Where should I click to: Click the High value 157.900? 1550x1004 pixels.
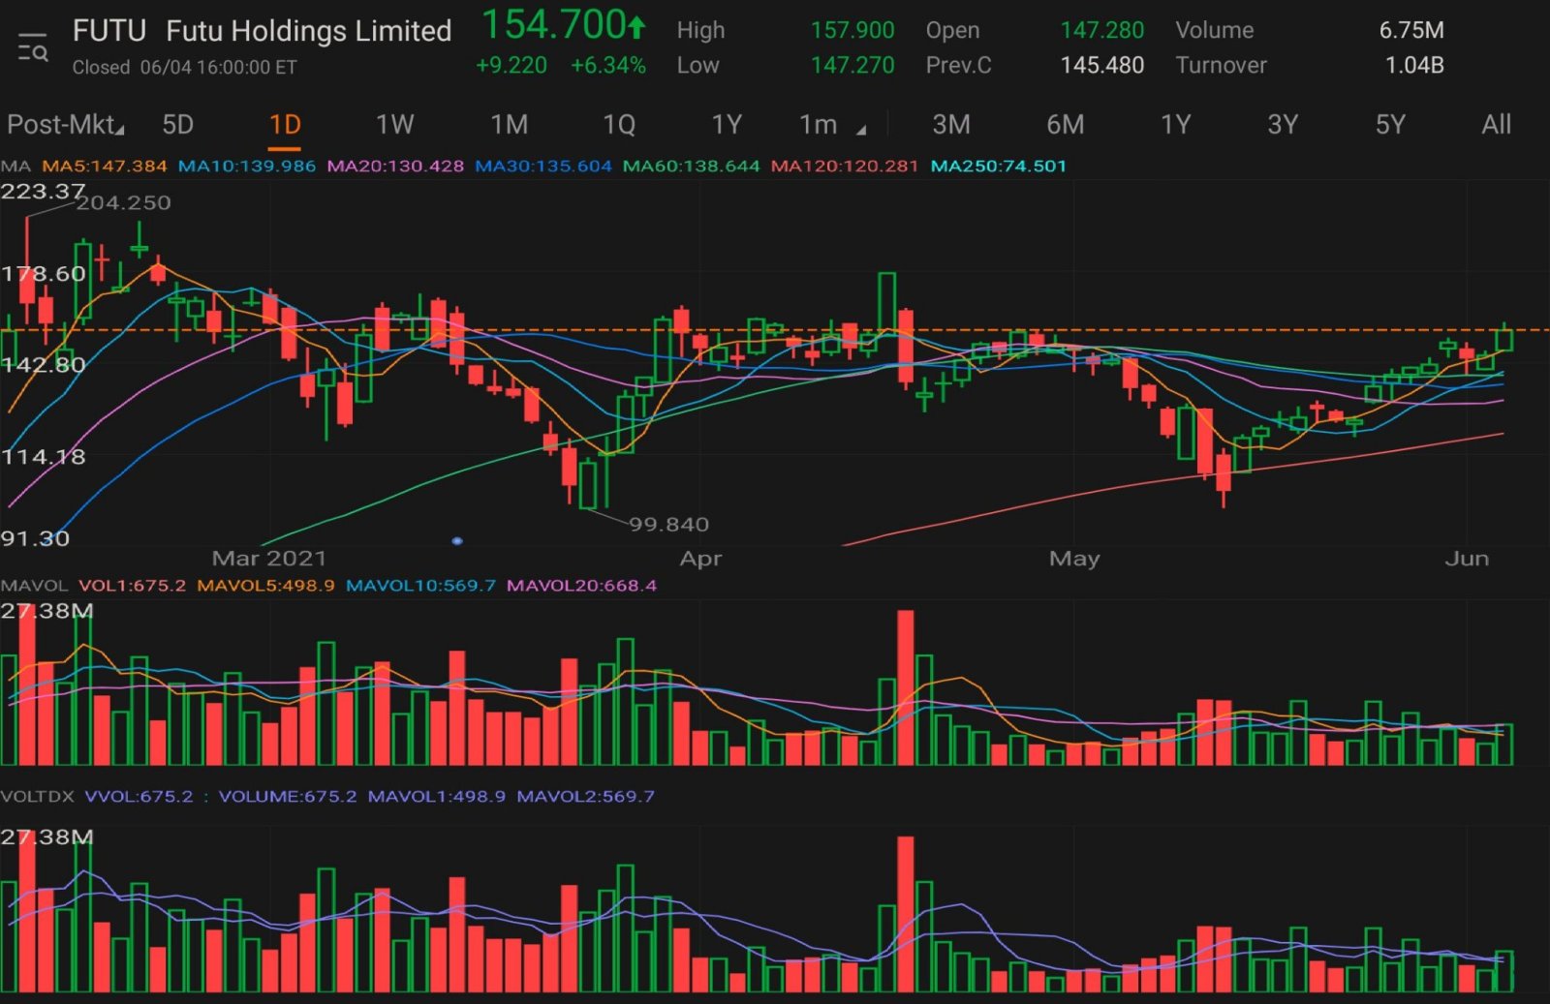(852, 30)
